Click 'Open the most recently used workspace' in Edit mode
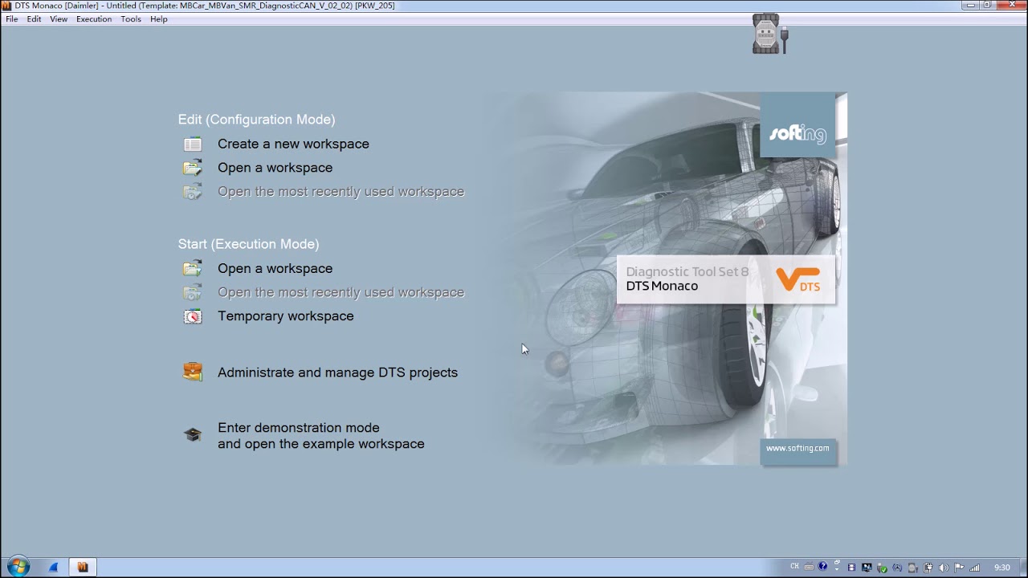 (341, 192)
